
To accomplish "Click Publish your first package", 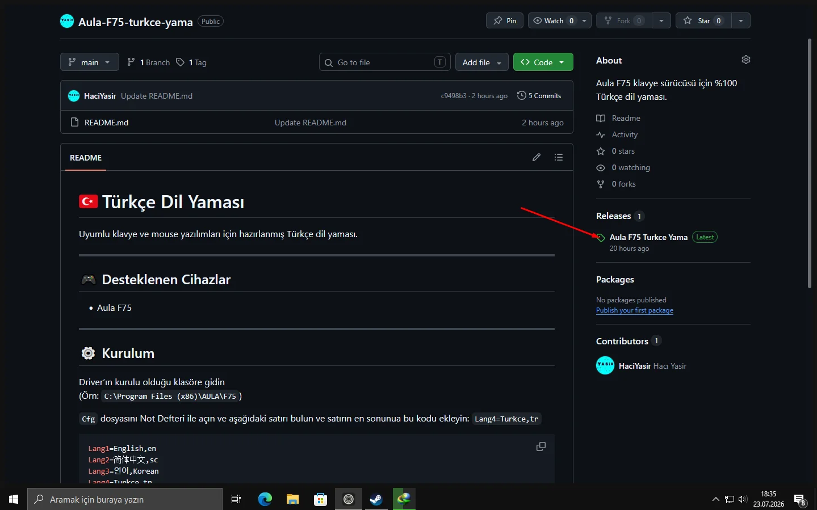I will [635, 310].
